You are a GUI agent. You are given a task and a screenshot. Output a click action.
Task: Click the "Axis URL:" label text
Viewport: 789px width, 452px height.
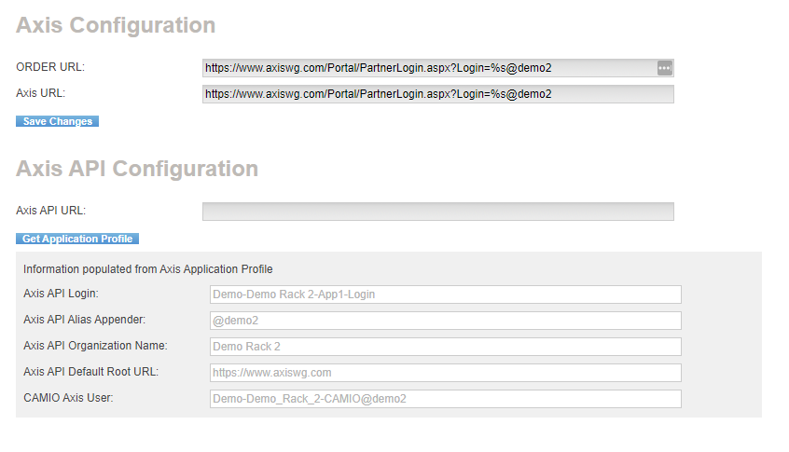40,92
